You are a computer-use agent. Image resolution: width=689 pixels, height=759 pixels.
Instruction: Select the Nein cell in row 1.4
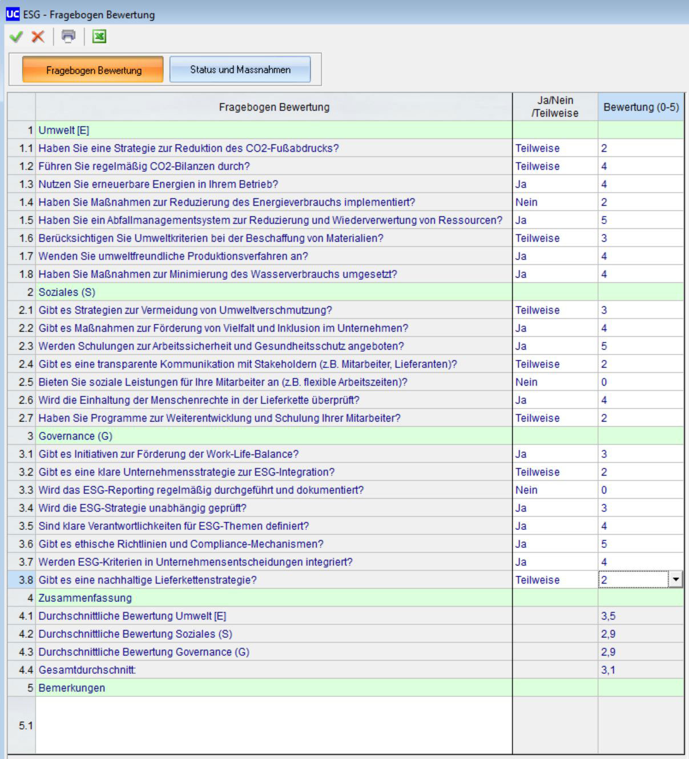[x=555, y=202]
